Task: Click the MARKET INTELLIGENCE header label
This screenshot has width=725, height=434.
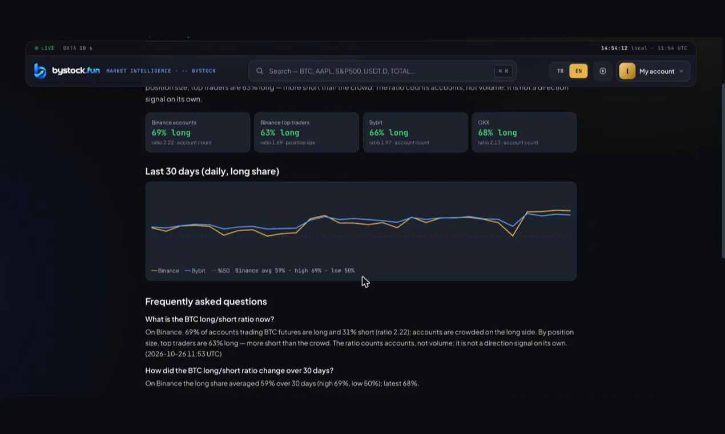Action: pos(139,71)
